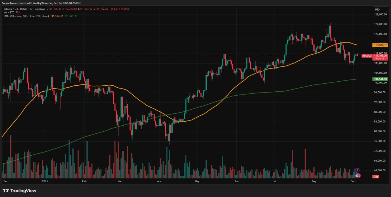The image size is (391, 197).
Task: Open the Coinbase exchange selector
Action: coord(40,9)
